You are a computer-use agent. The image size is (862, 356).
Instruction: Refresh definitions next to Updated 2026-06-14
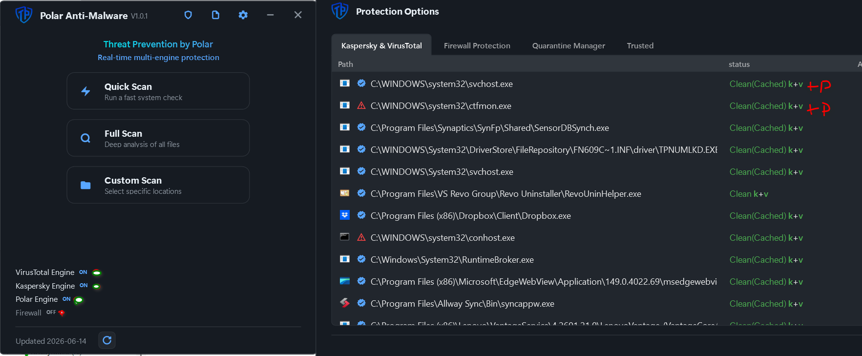[x=107, y=340]
